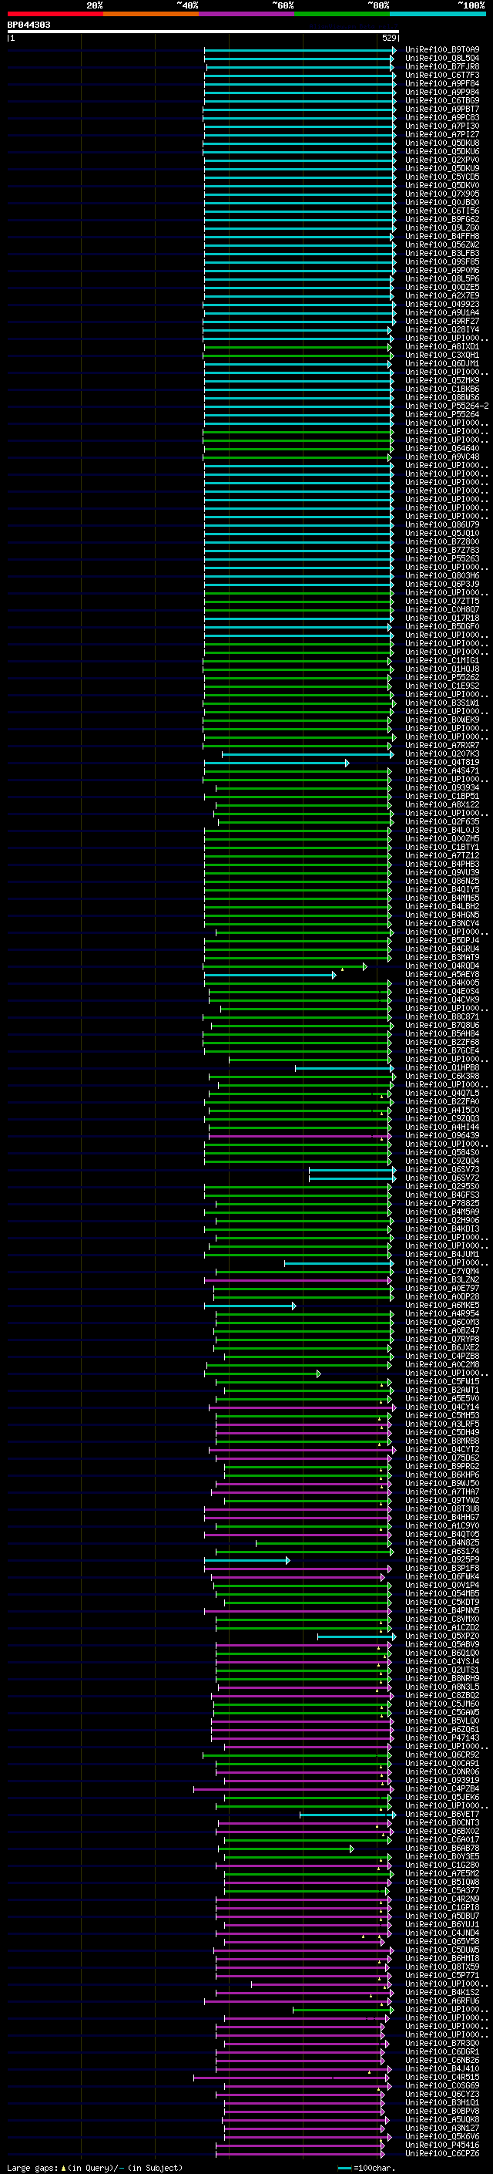Select hit UniRef100_Q7X905
Image resolution: width=493 pixels, height=2174 pixels.
coord(442,194)
